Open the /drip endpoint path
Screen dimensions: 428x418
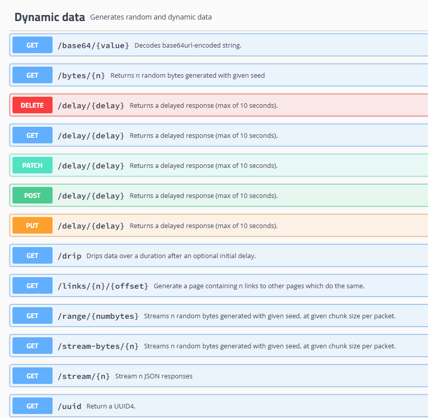pos(69,256)
